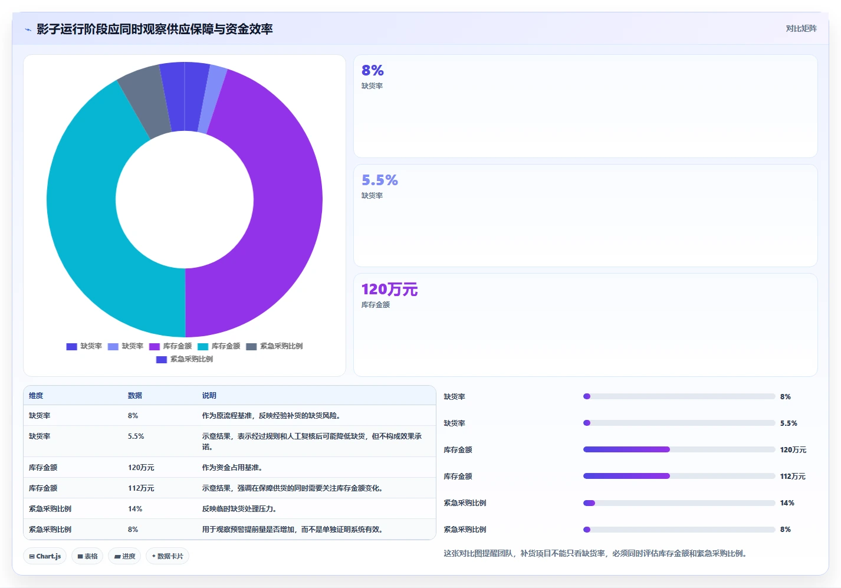This screenshot has width=841, height=588.
Task: Toggle the gray 紧急采购比例 legend entry
Action: (x=274, y=346)
